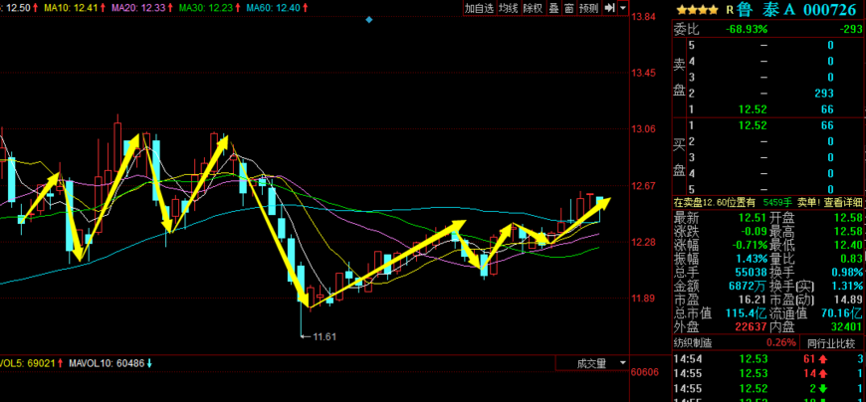Click the 开盘 opening price 12.58
Screen dimensions: 866x402
(x=848, y=218)
